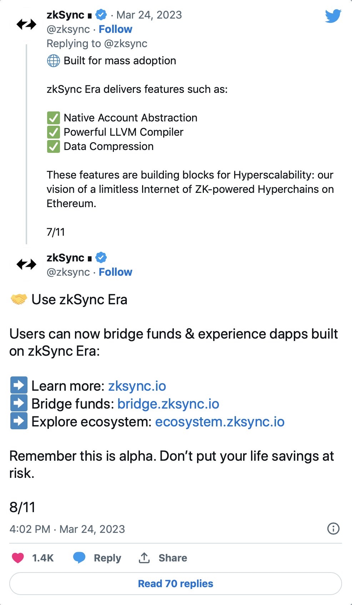This screenshot has height=605, width=352.
Task: Click verified badge beside top zkSync name
Action: point(101,15)
